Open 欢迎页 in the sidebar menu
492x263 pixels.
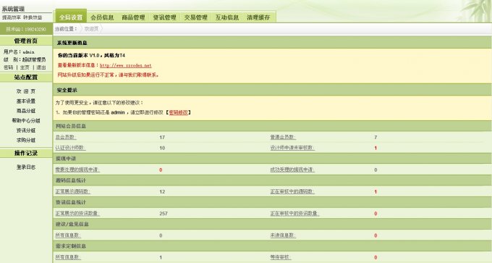click(26, 91)
